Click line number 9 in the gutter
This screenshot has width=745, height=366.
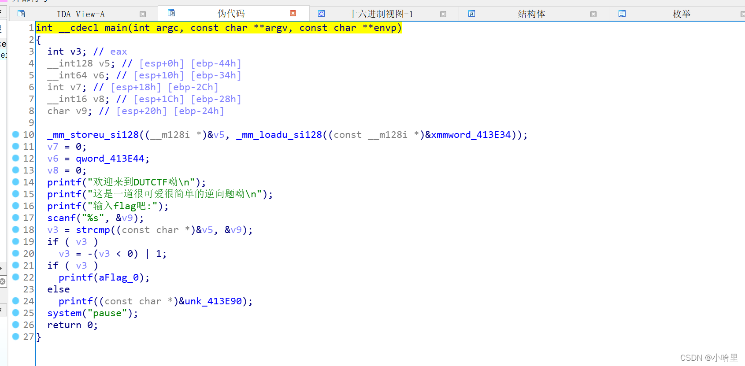tap(31, 122)
